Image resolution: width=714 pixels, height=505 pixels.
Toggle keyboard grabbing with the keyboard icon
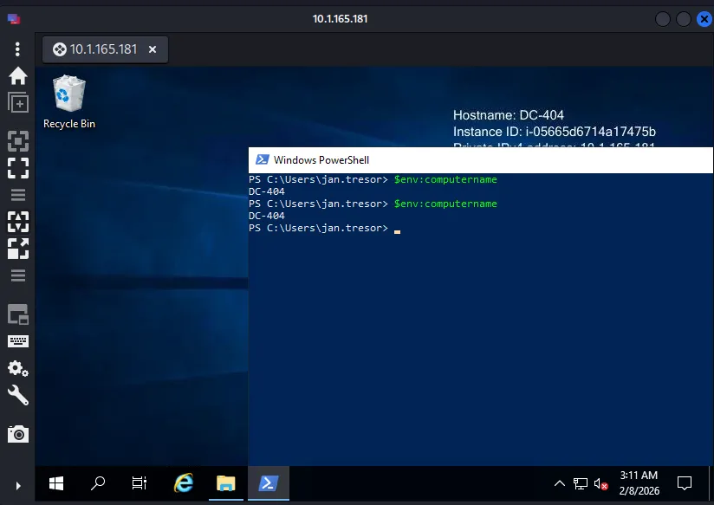[x=17, y=341]
